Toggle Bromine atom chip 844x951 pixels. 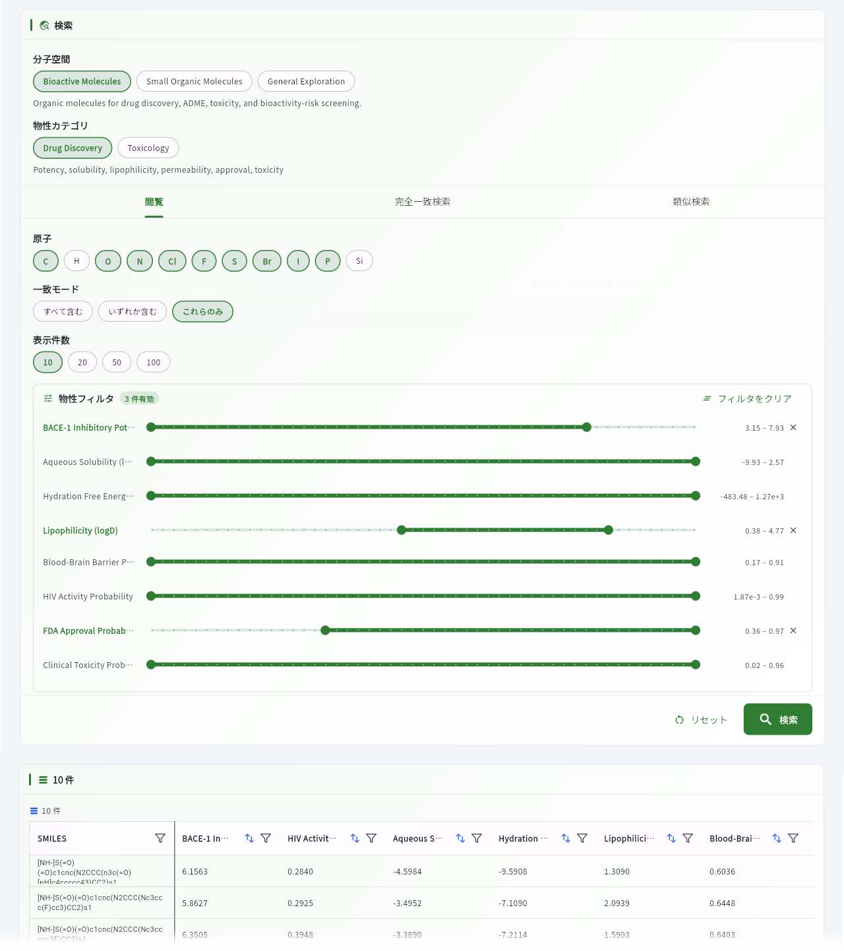[267, 261]
